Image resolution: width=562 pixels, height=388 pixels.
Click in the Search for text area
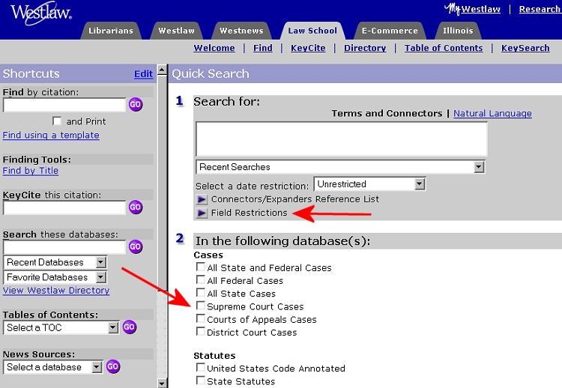342,139
